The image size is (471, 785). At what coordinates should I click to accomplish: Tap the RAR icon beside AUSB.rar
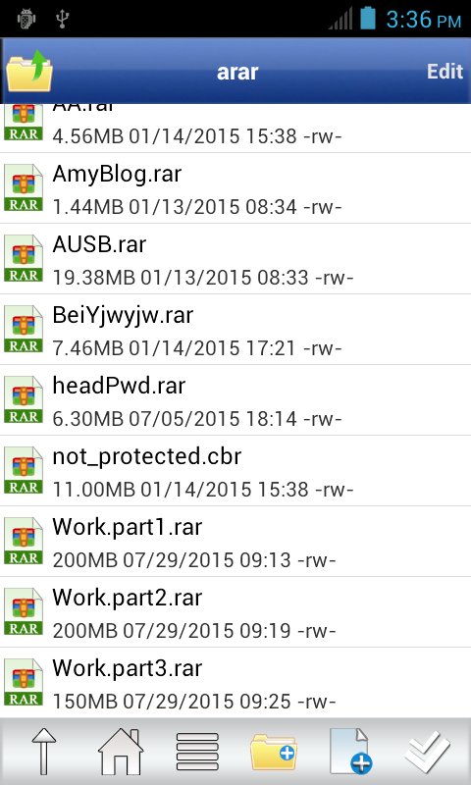(x=24, y=258)
